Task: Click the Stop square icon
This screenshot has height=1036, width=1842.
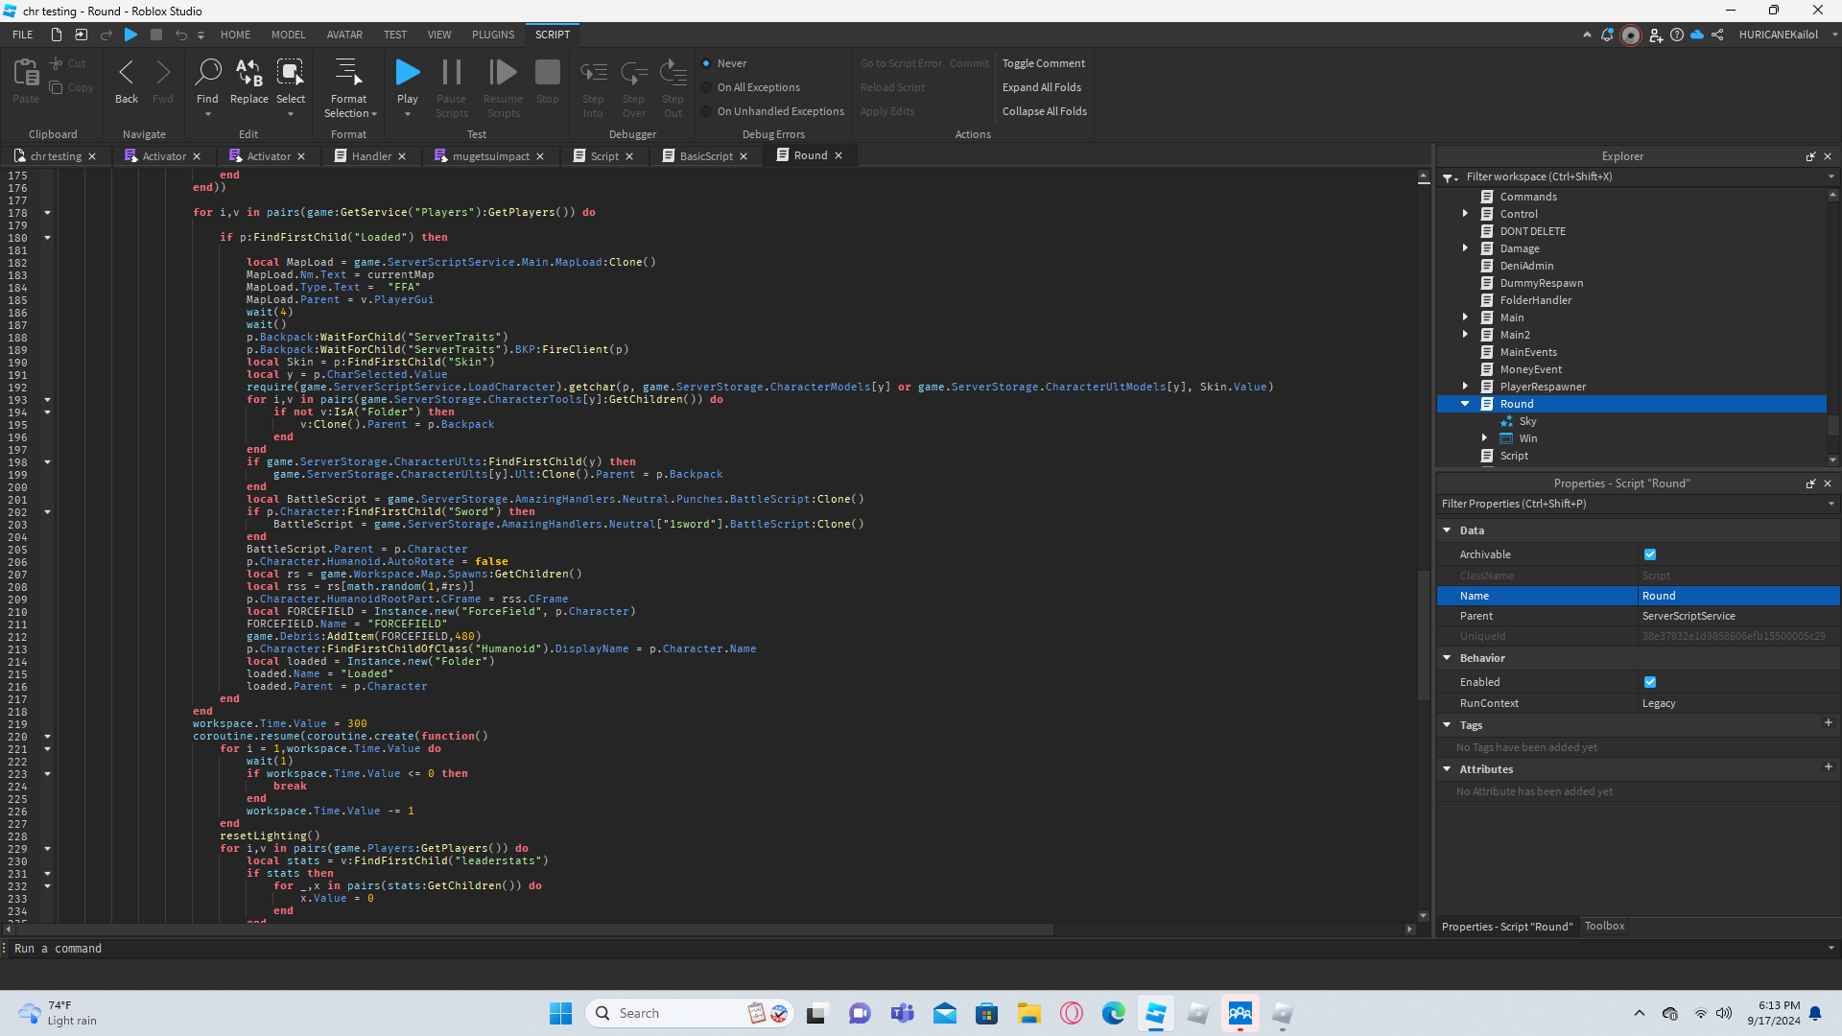Action: coord(548,73)
